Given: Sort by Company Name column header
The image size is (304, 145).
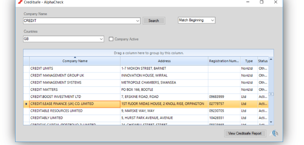Looking at the screenshot, I should (x=75, y=61).
